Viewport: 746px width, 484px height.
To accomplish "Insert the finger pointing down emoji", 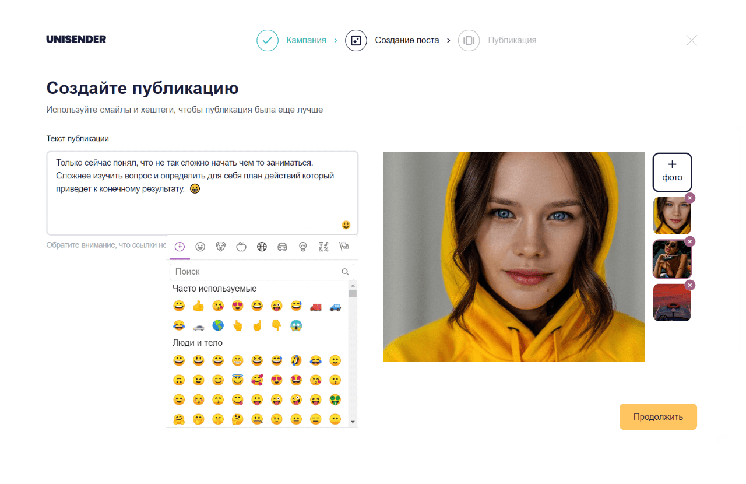I will point(276,325).
